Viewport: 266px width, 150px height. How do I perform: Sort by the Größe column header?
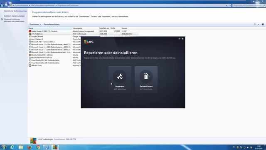pos(115,28)
